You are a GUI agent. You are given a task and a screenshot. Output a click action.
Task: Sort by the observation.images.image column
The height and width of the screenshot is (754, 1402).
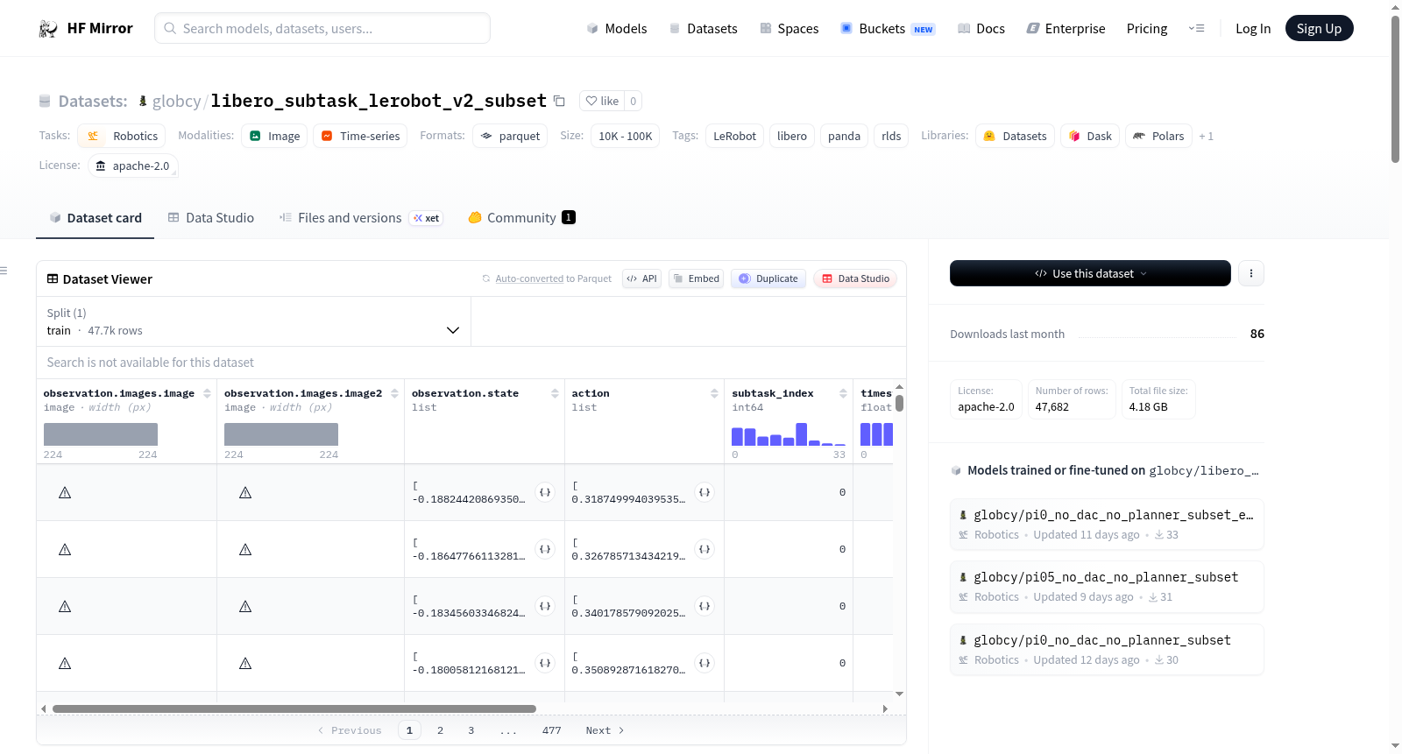207,393
